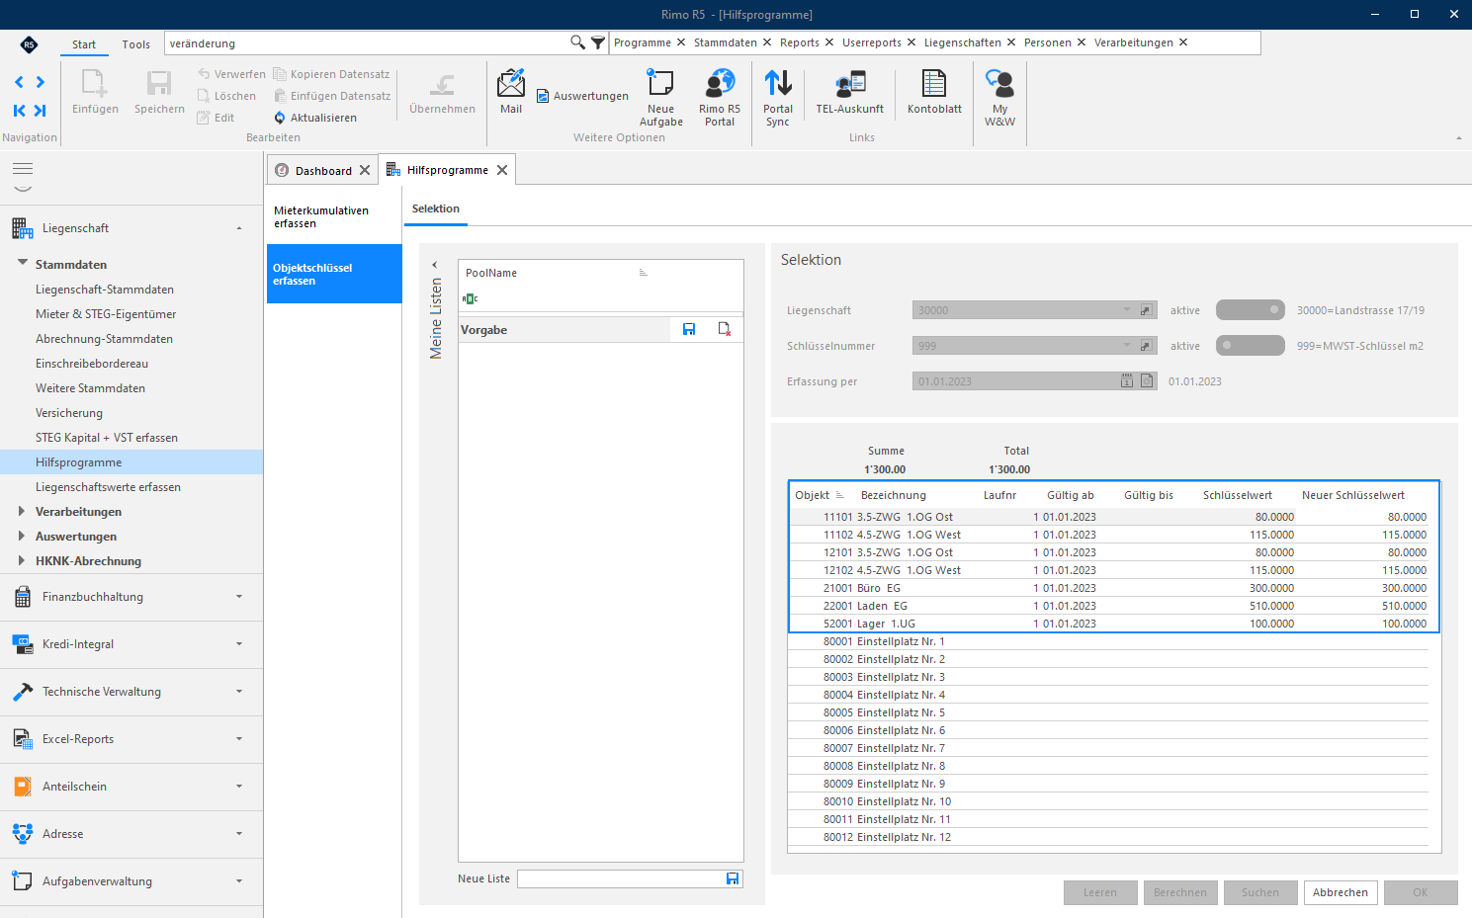Click into the search field containing veränderung

[368, 43]
